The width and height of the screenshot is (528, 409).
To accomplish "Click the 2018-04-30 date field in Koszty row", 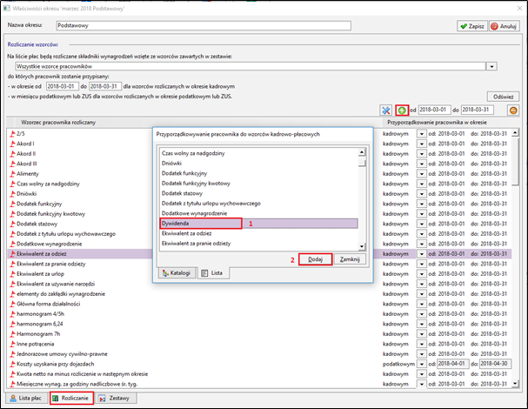I will click(495, 364).
